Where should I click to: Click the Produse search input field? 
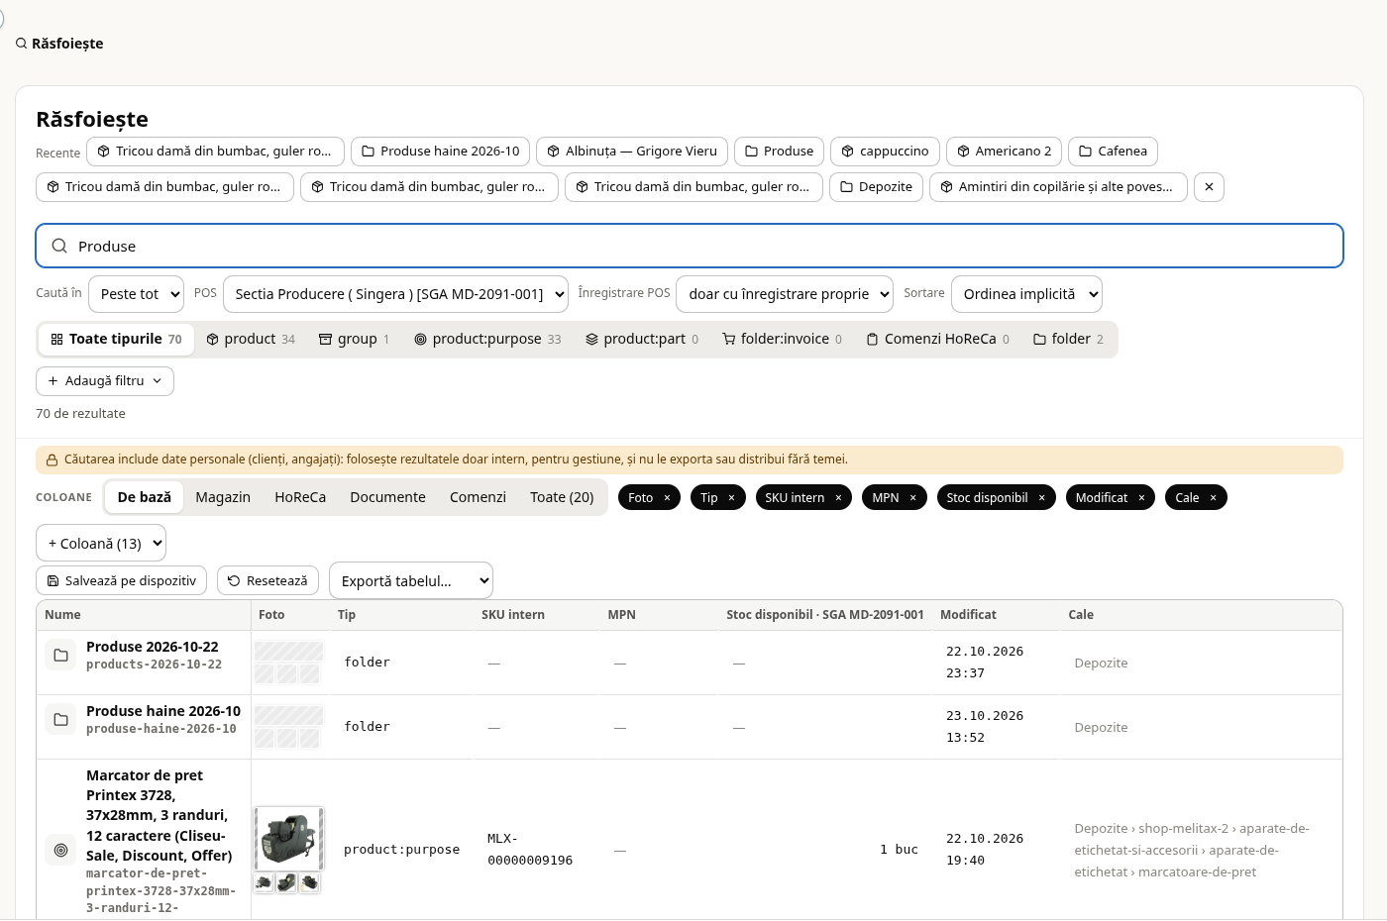click(690, 246)
